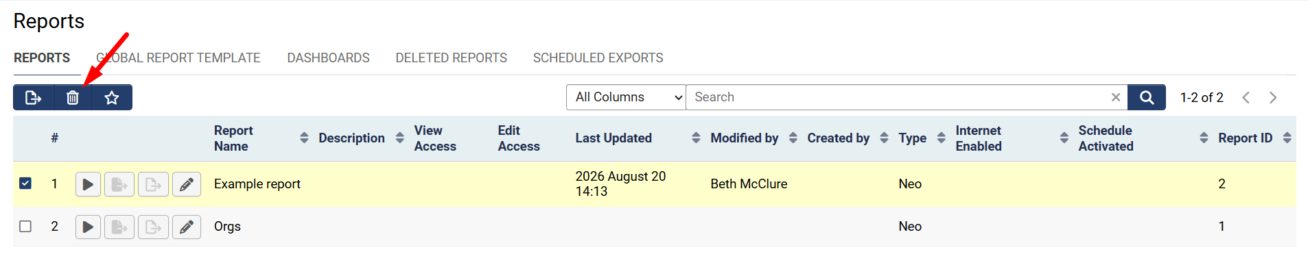The height and width of the screenshot is (265, 1308).
Task: Uncheck the Example report checkbox
Action: (x=25, y=183)
